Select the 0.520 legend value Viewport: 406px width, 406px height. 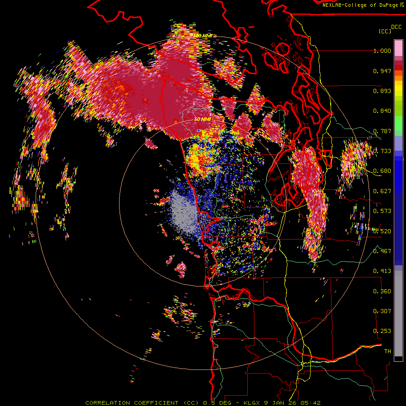click(x=382, y=231)
